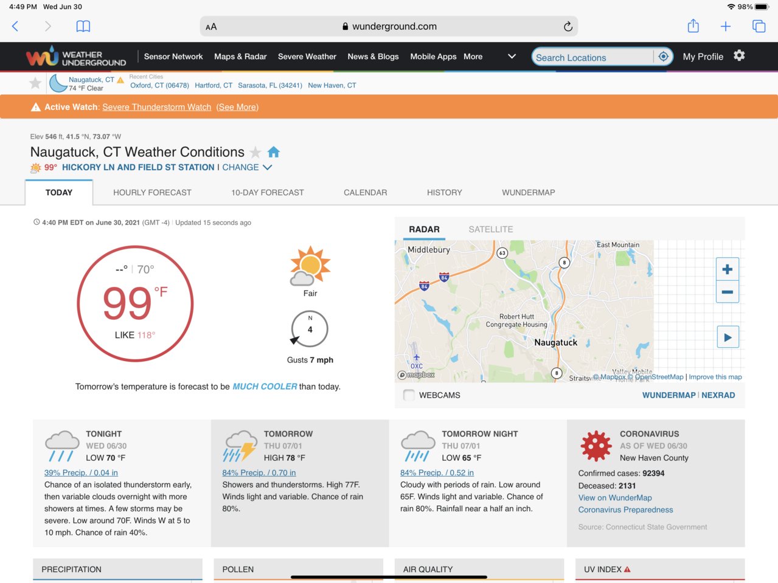Click the Mapbox logo on map

tap(416, 375)
